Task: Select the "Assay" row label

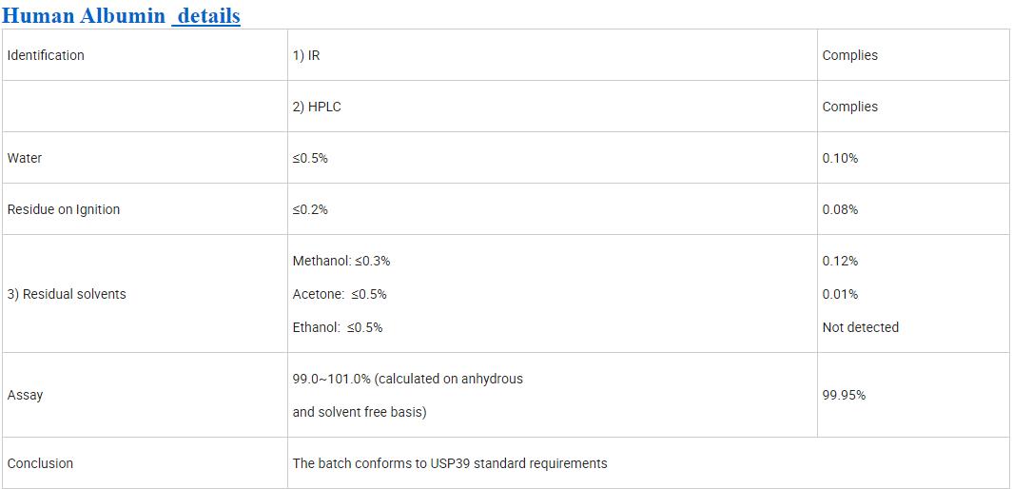Action: pyautogui.click(x=25, y=395)
